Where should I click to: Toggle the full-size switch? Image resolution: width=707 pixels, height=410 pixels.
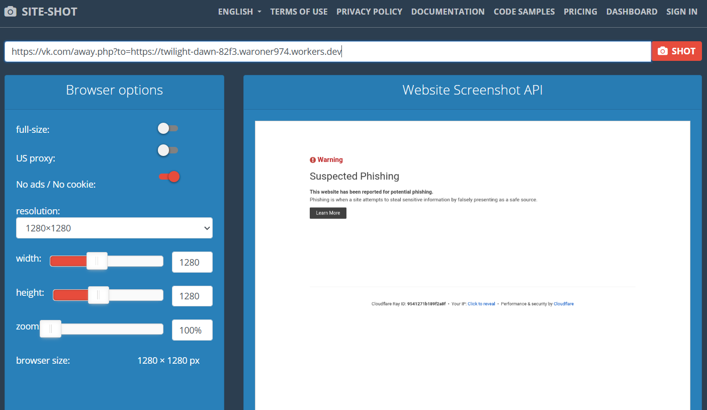(x=168, y=128)
